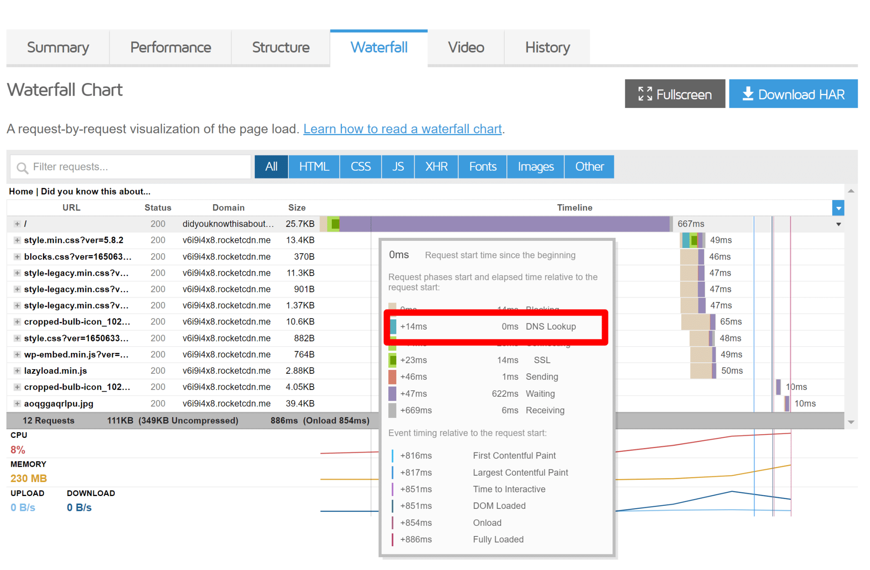Open the blue Timeline options dropdown

[838, 208]
